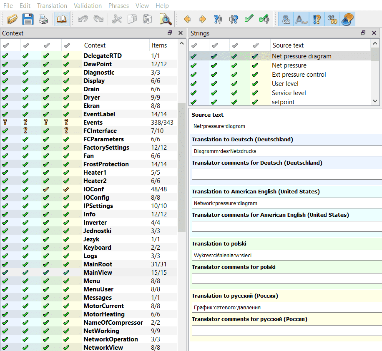
Task: Open the Edit menu
Action: (25, 5)
